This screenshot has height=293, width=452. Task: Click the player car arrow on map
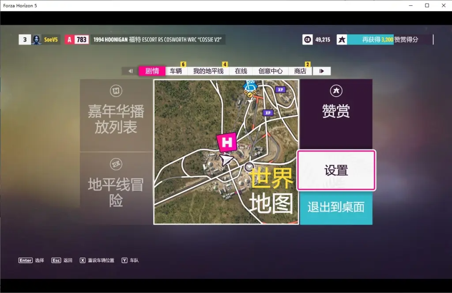(226, 159)
